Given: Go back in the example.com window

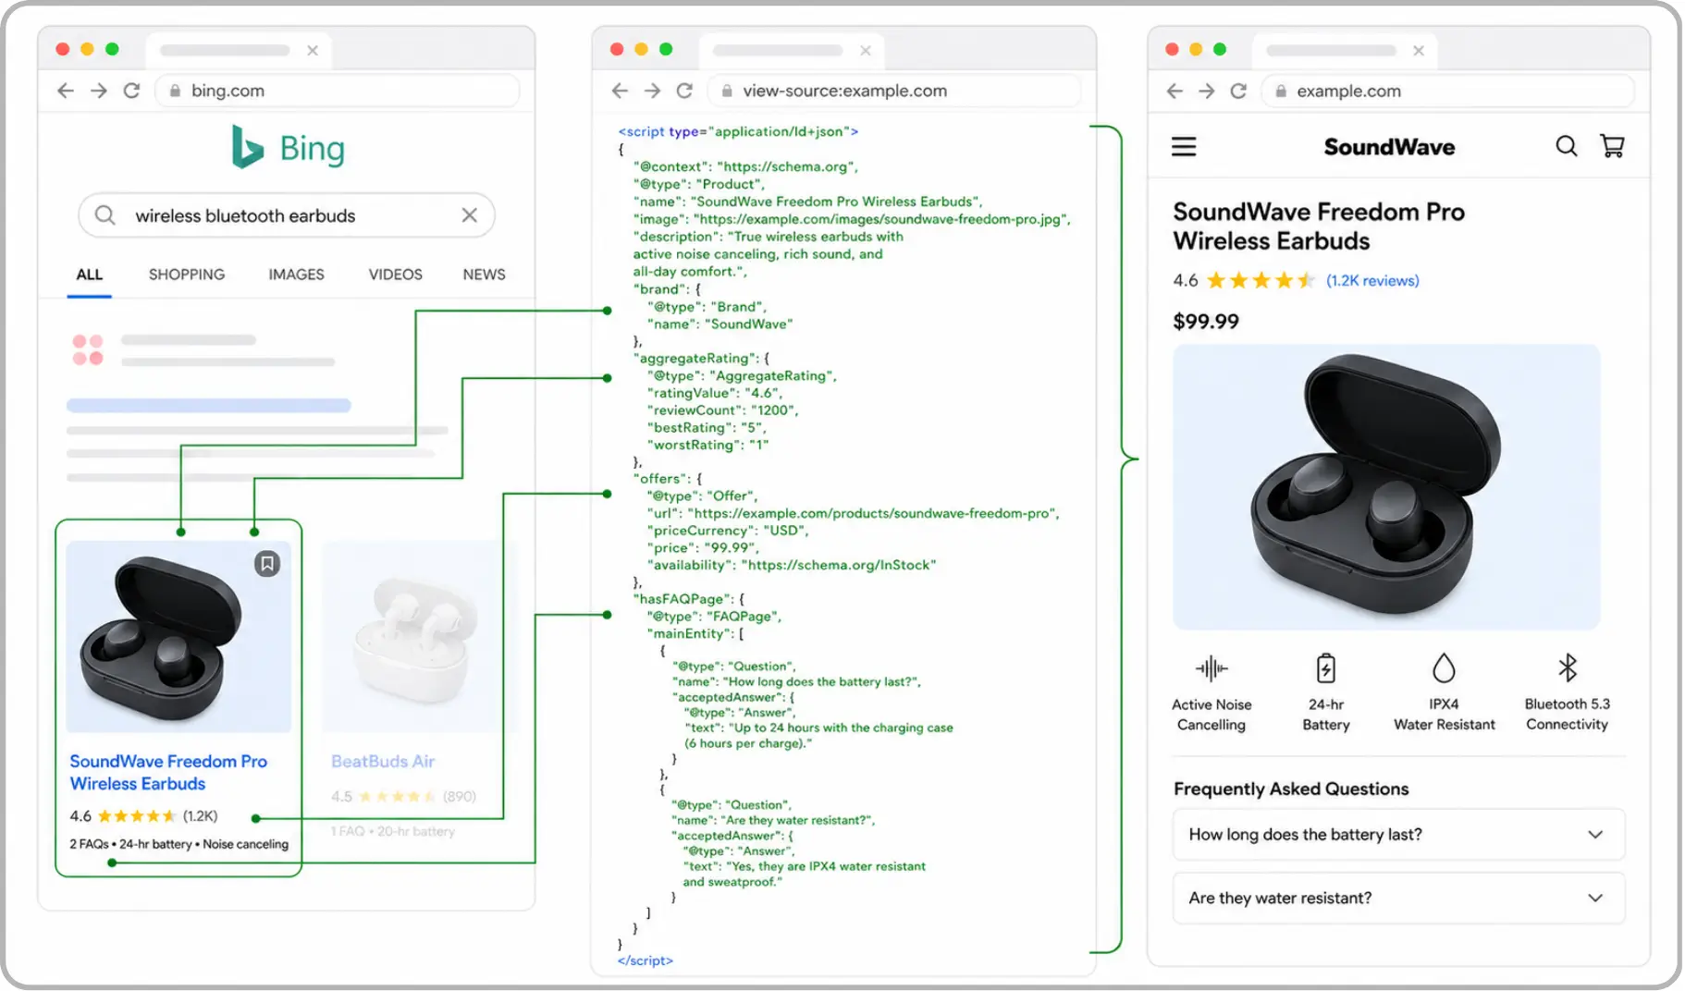Looking at the screenshot, I should 1175,91.
